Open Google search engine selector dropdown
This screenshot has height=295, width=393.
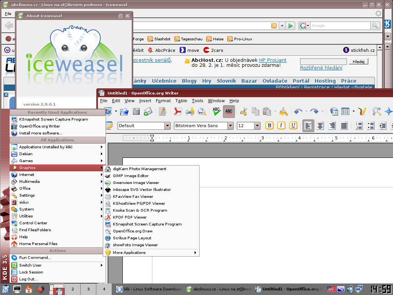click(x=304, y=26)
